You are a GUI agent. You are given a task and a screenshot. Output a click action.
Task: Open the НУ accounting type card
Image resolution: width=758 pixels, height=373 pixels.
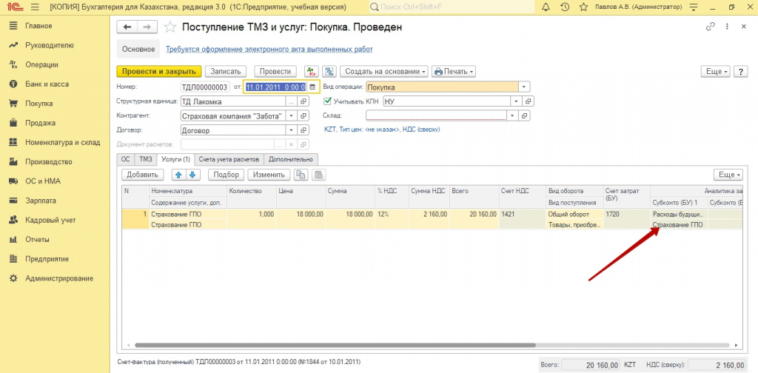pos(529,101)
